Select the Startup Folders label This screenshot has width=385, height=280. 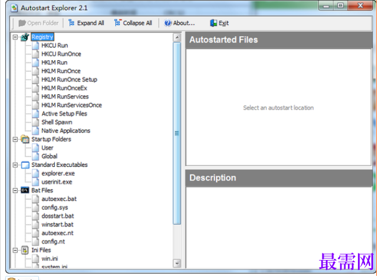click(51, 139)
